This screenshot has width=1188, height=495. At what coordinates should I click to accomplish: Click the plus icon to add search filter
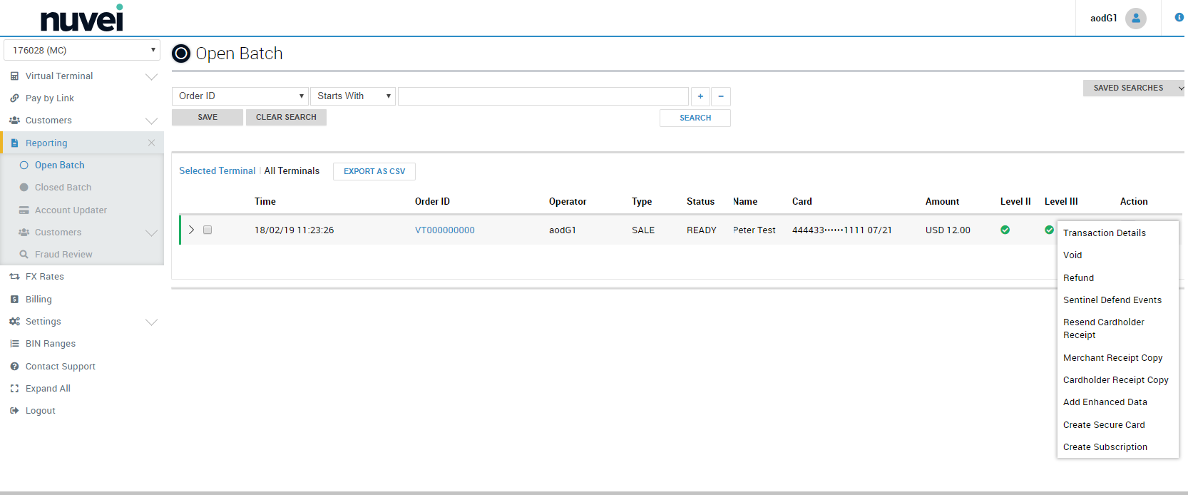click(700, 96)
